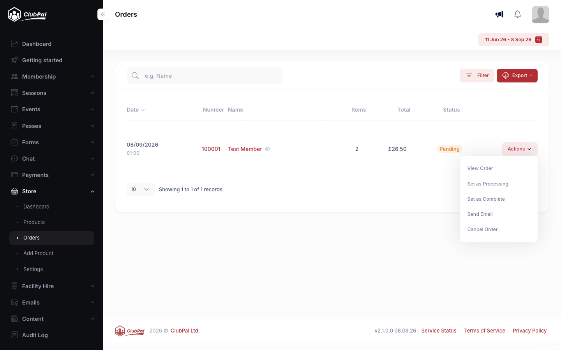Click the search field e.g. Name
Screen dimensions: 561x350
205,76
